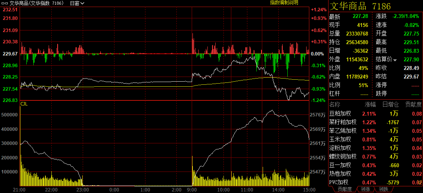Image resolution: width=423 pixels, height=193 pixels.
Task: Expand list with bottom-right double chevron
Action: pyautogui.click(x=419, y=182)
